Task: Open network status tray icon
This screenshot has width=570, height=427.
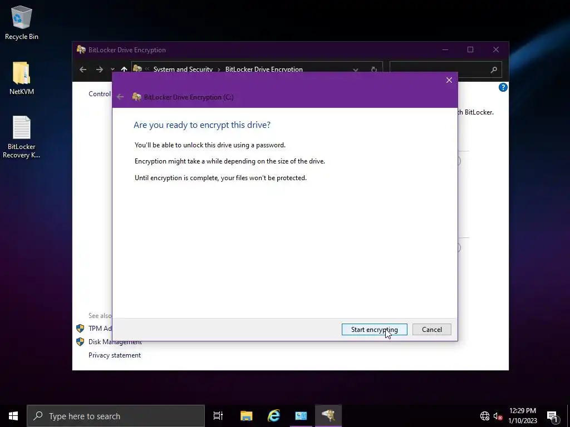Action: coord(485,416)
